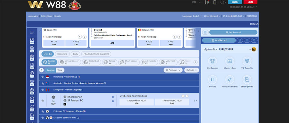Select the Early tab

pos(75,54)
